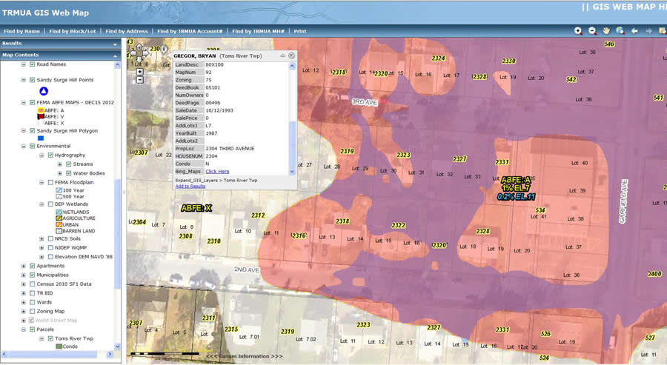Open Find by Name search

pos(21,31)
